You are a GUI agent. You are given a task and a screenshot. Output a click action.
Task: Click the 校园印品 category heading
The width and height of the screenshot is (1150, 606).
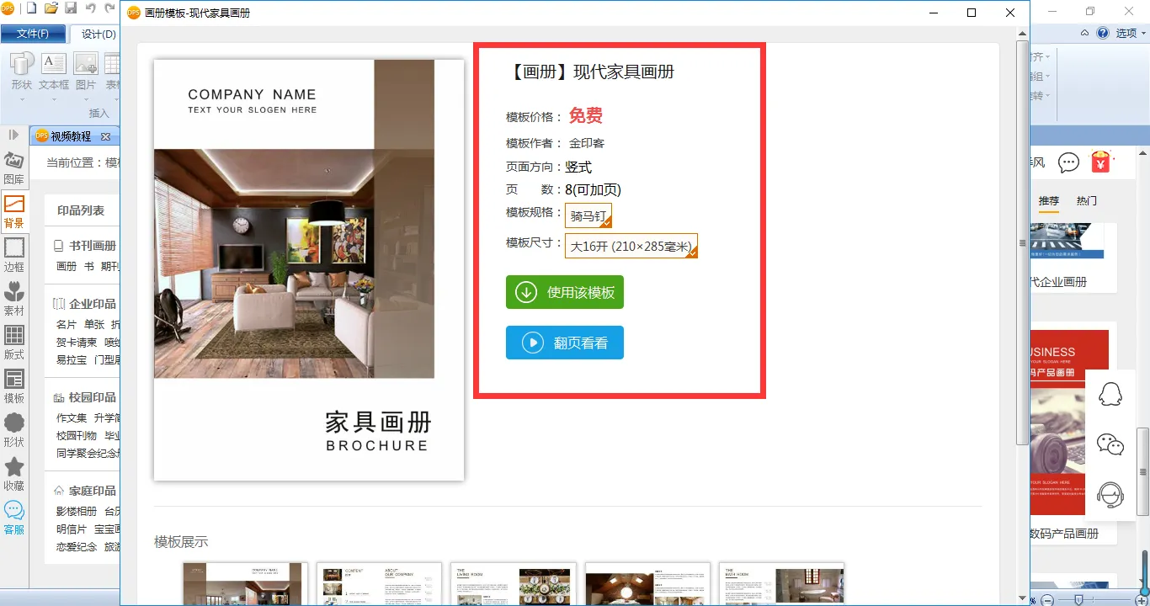93,397
